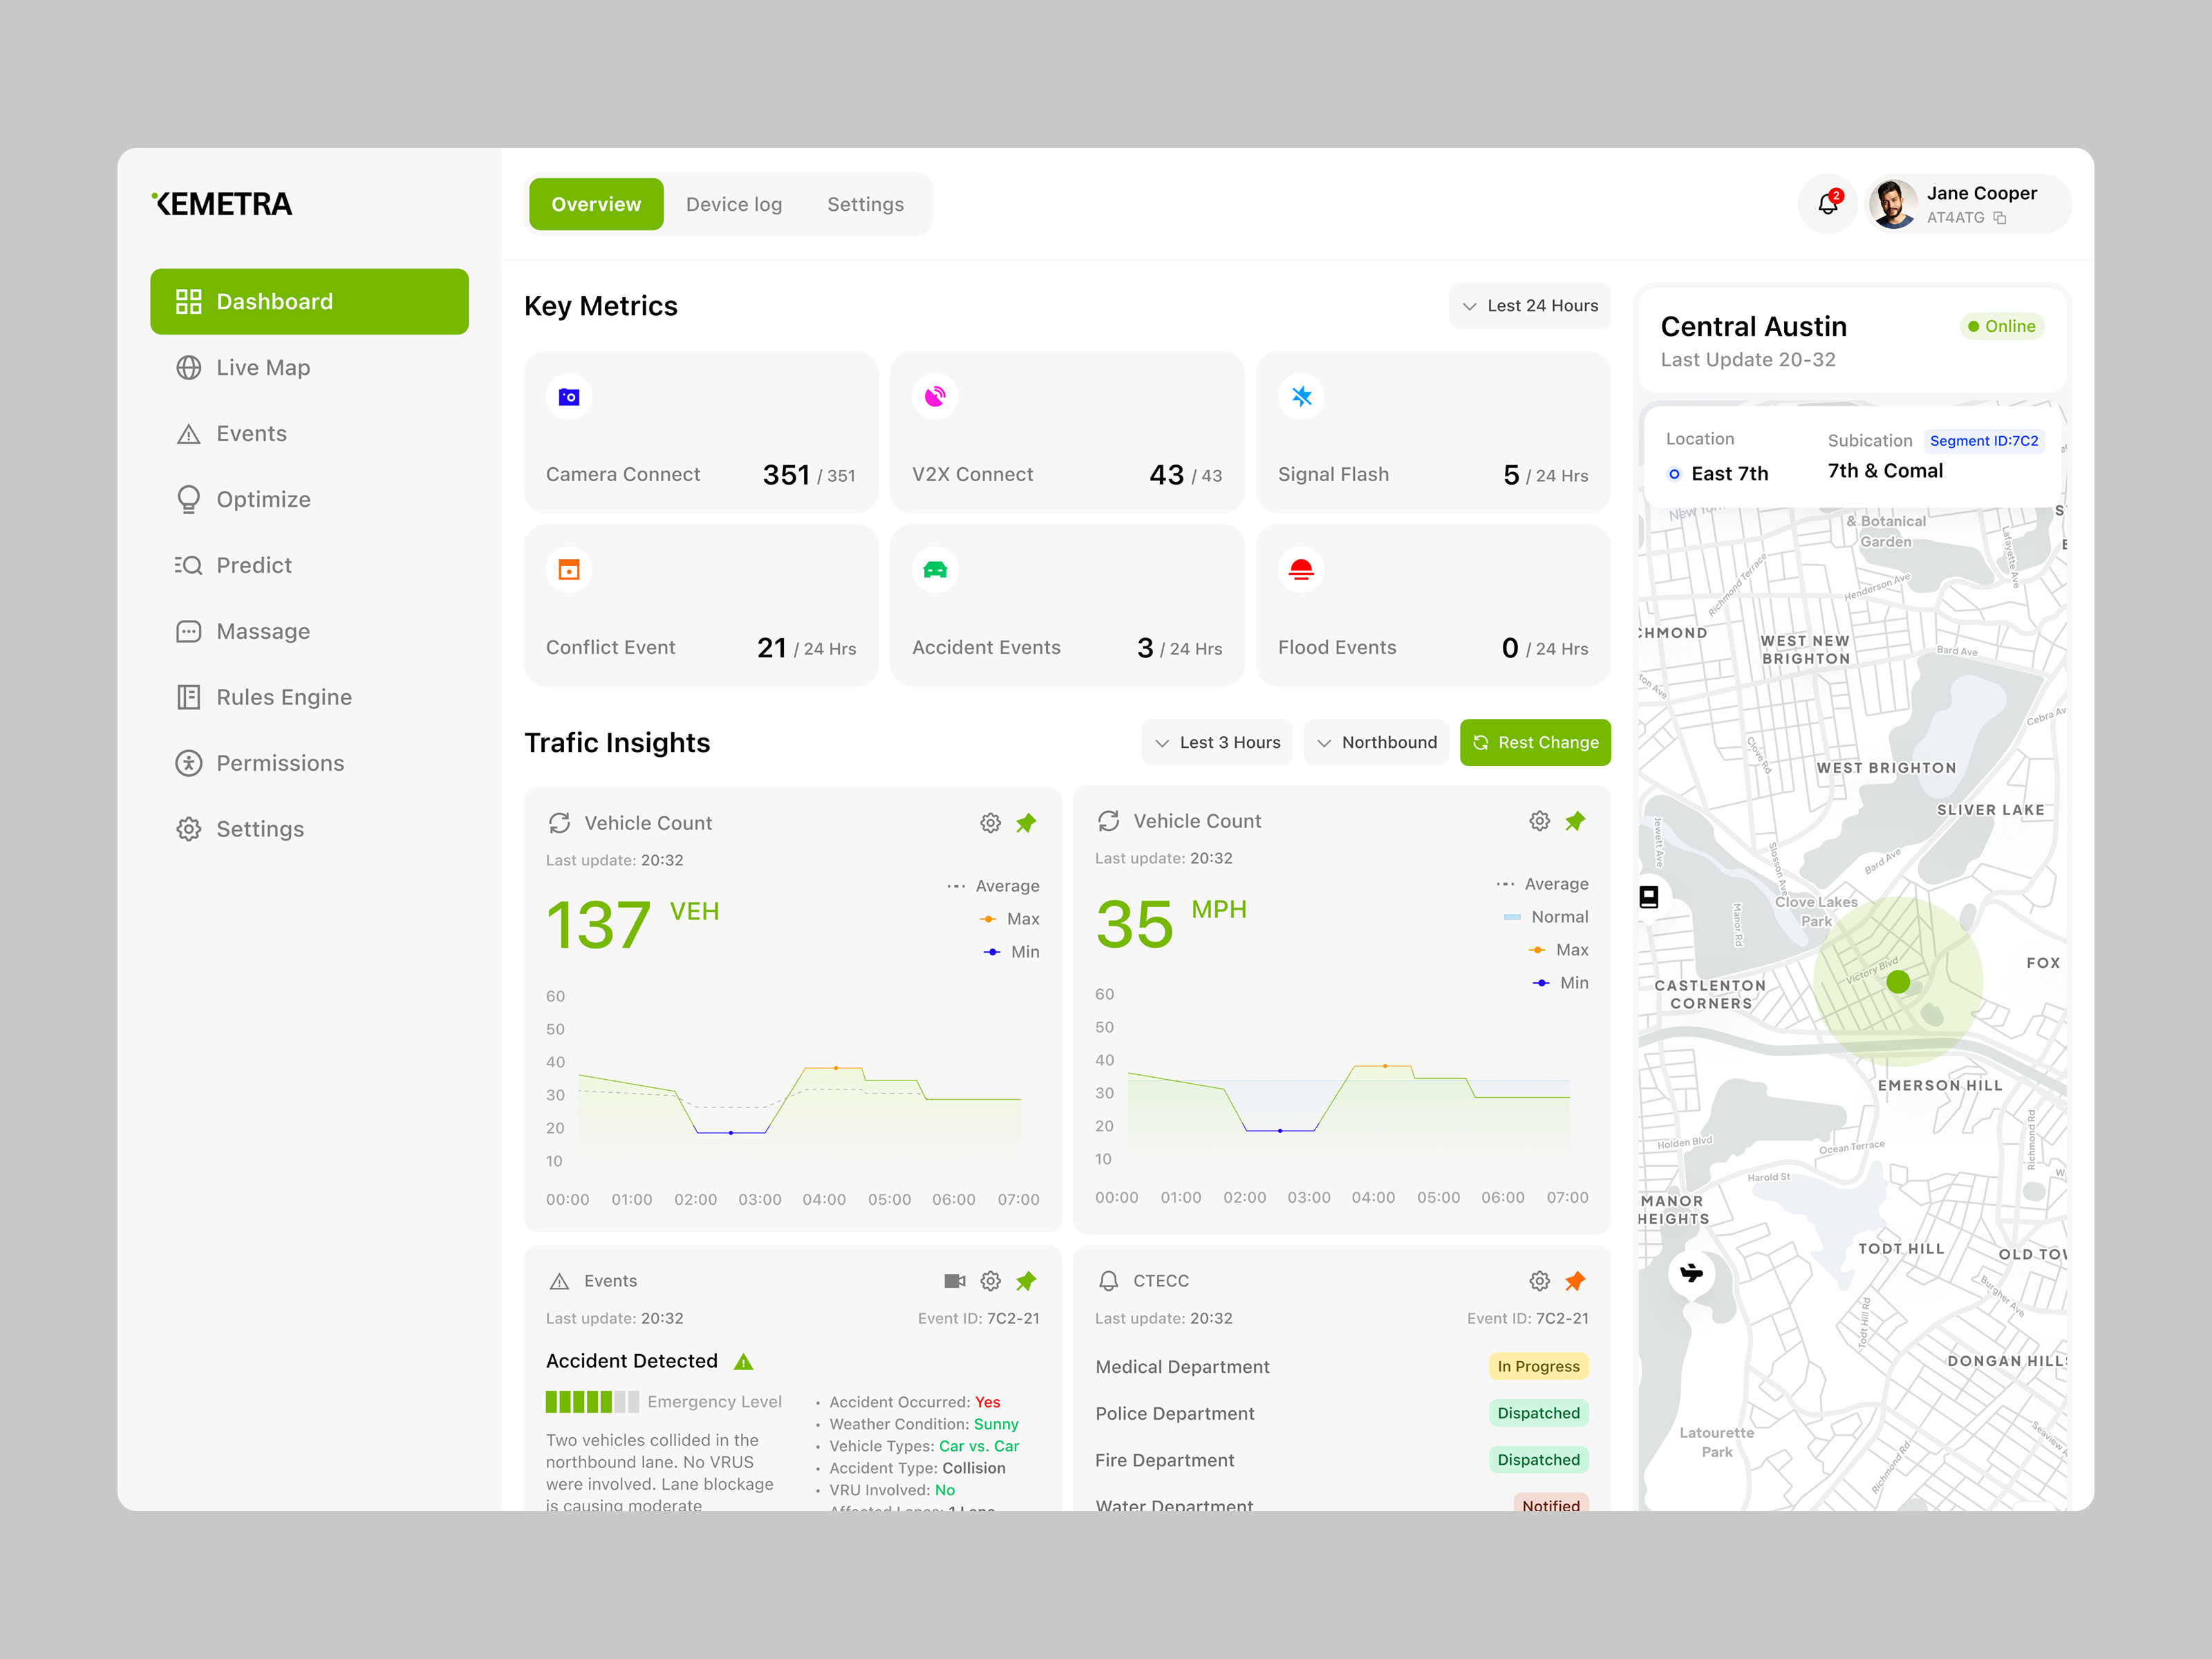Refresh the MPH Vehicle Count card
This screenshot has height=1659, width=2212.
(1108, 821)
